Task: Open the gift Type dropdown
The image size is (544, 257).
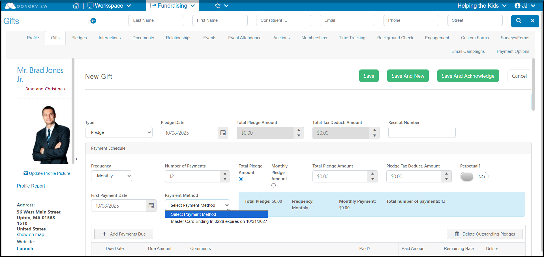Action: coord(119,132)
